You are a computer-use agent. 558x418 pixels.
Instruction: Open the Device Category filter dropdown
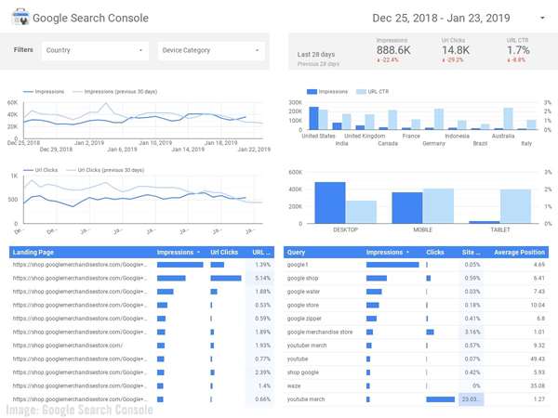pyautogui.click(x=211, y=50)
